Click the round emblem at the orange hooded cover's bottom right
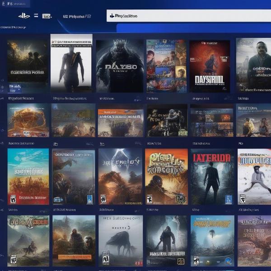This screenshot has width=271, height=271. tap(181, 199)
